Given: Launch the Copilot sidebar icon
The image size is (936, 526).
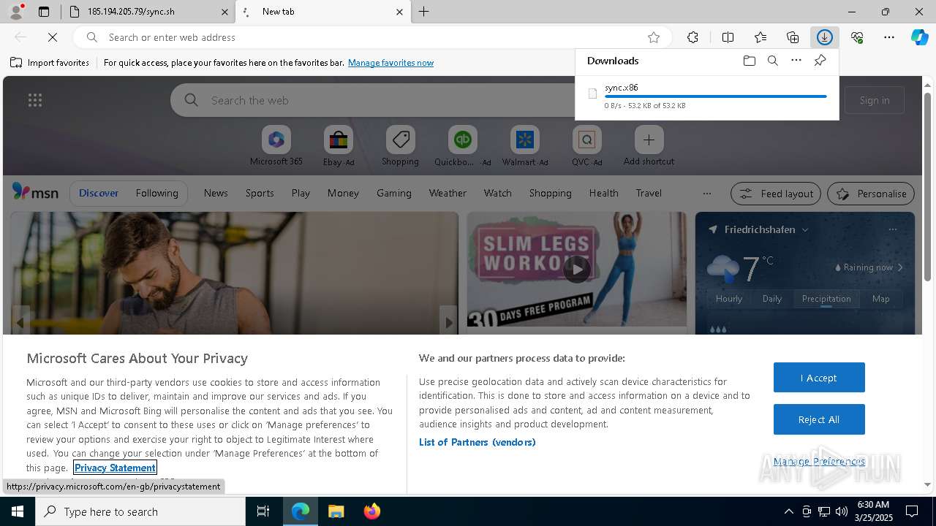Looking at the screenshot, I should point(920,37).
